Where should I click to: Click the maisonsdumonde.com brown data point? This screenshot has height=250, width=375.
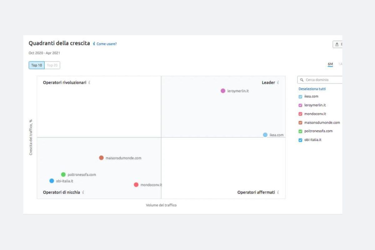[101, 158]
